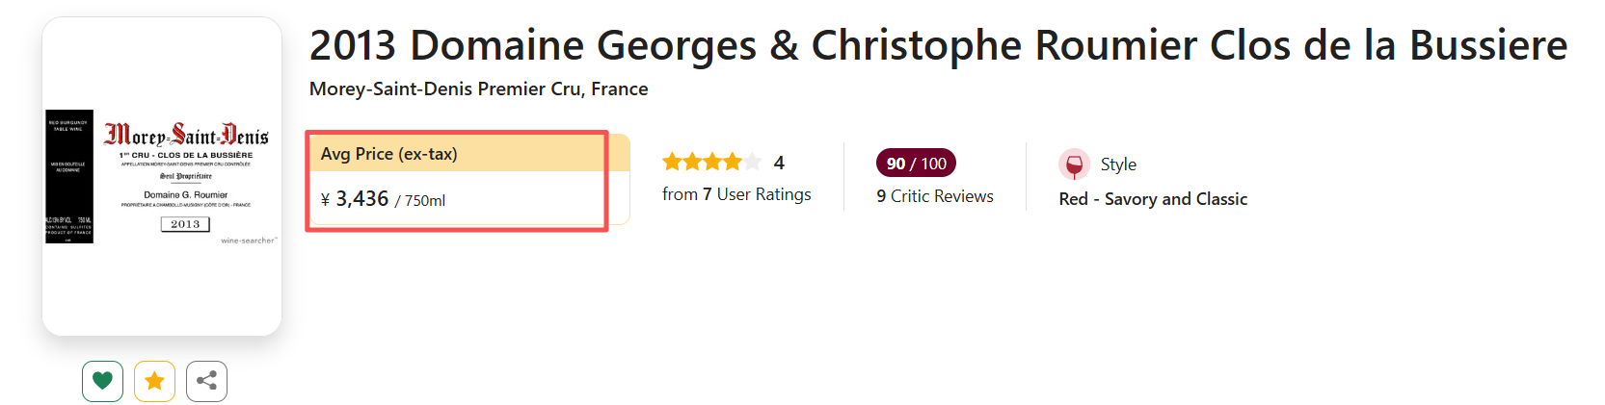Screen dimensions: 1605x405
Task: Click the rating number 4 beside the stars
Action: pyautogui.click(x=779, y=164)
